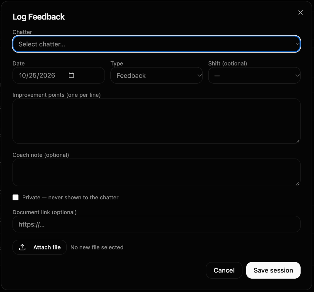Save the session
Viewport: 314px width, 292px height.
point(273,270)
